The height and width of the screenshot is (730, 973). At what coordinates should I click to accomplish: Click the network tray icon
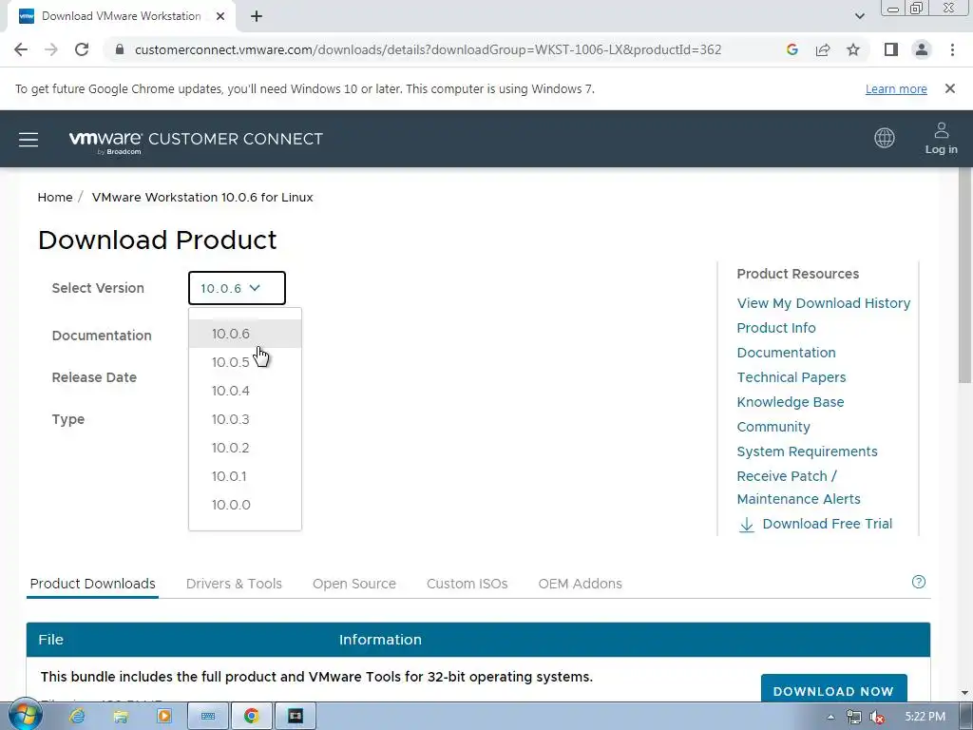coord(854,717)
